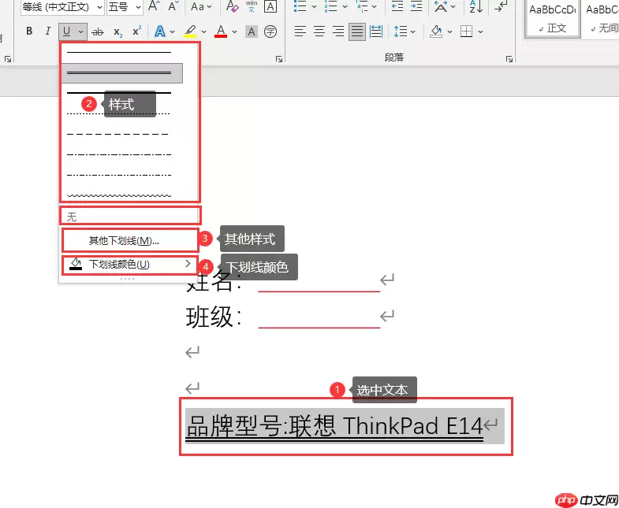Click the selected text 品牌型号:联想 ThinkPad E14
This screenshot has height=508, width=619.
tap(334, 426)
